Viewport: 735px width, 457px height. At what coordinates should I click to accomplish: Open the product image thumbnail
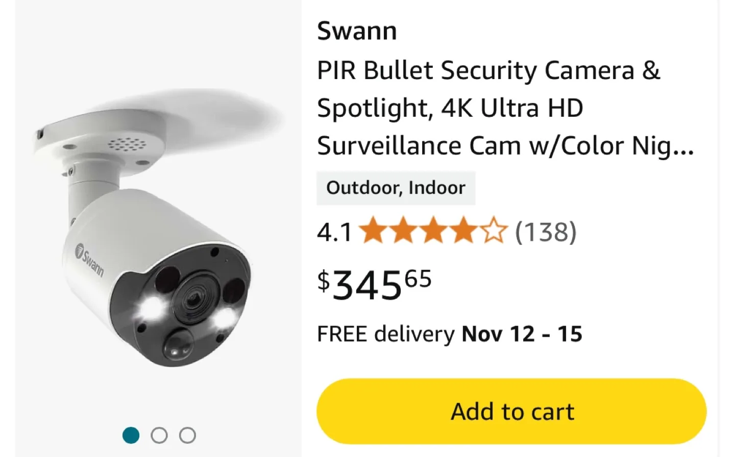[x=148, y=219]
